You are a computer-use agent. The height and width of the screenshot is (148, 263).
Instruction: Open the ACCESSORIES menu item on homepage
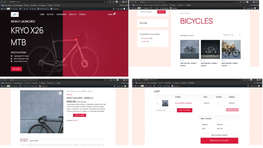[61, 15]
